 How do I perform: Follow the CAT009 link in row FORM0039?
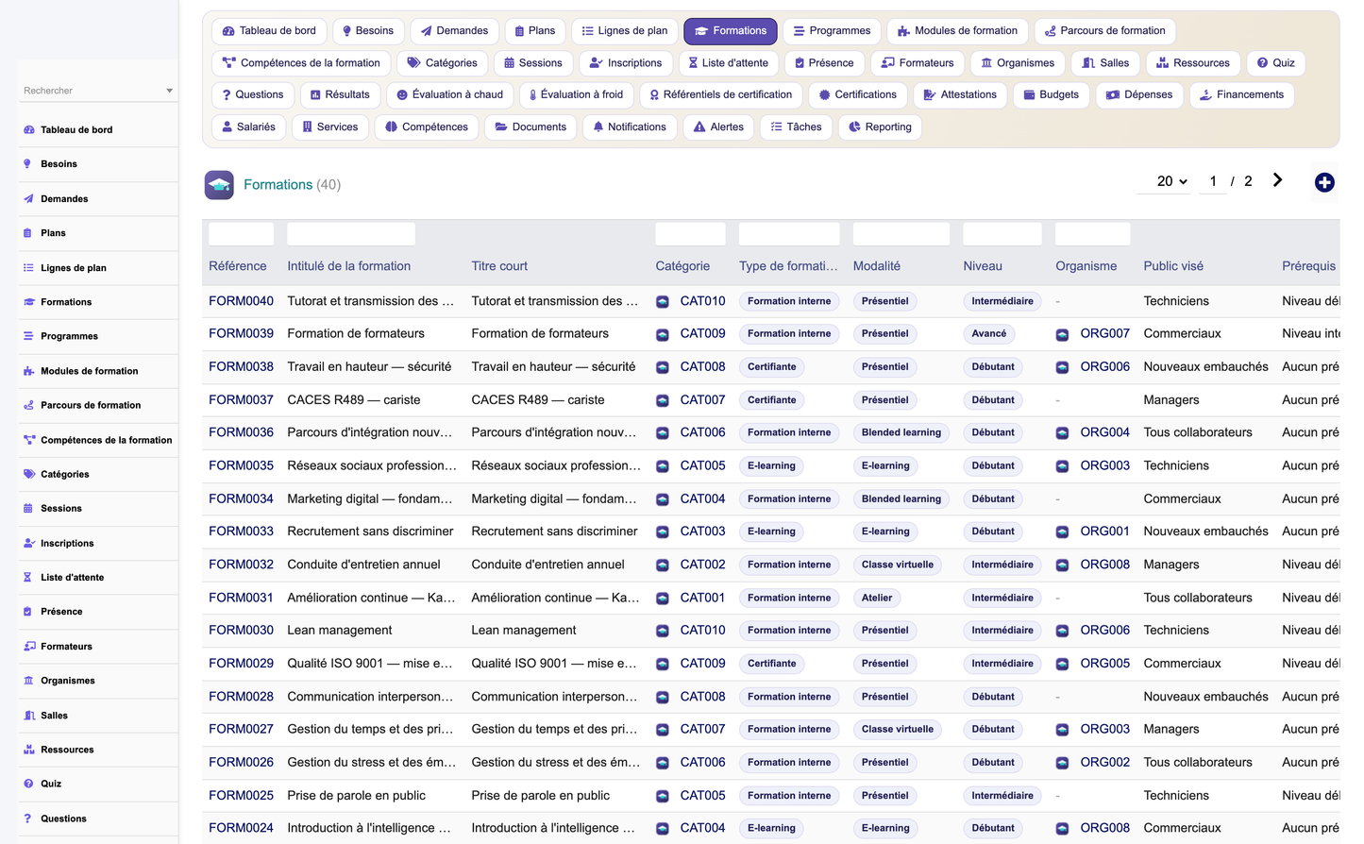702,333
